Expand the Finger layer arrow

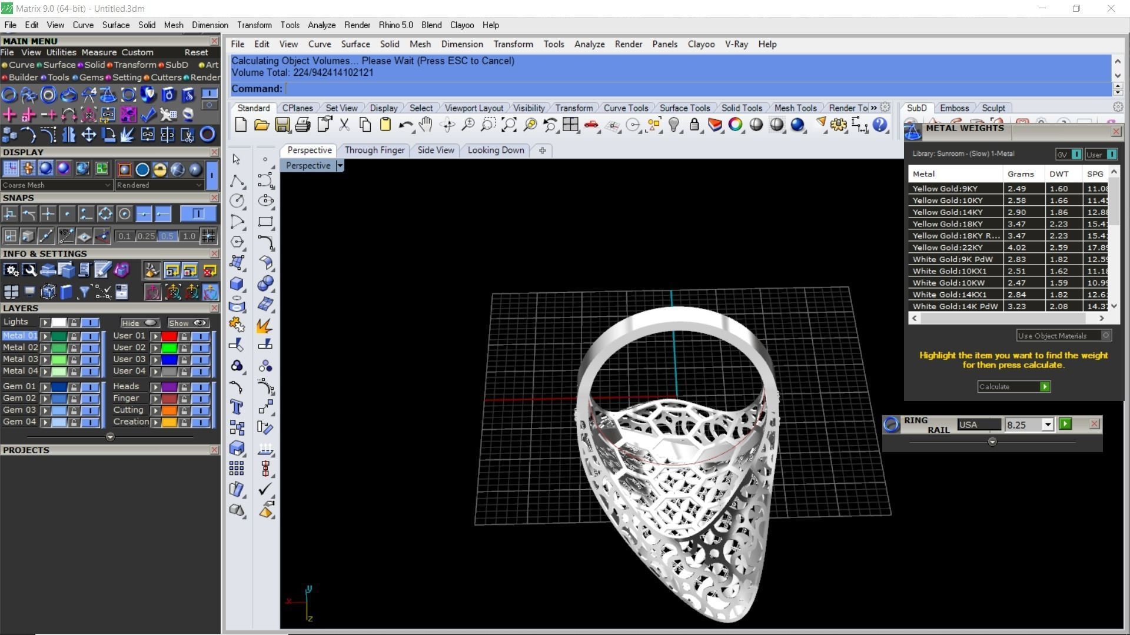[x=155, y=399]
